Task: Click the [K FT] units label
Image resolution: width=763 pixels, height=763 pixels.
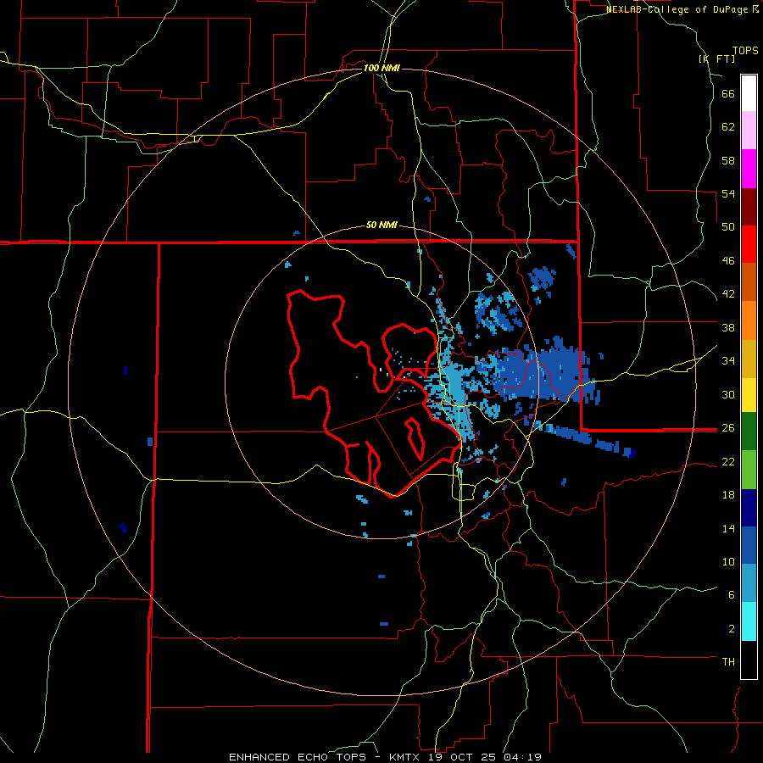Action: coord(716,58)
